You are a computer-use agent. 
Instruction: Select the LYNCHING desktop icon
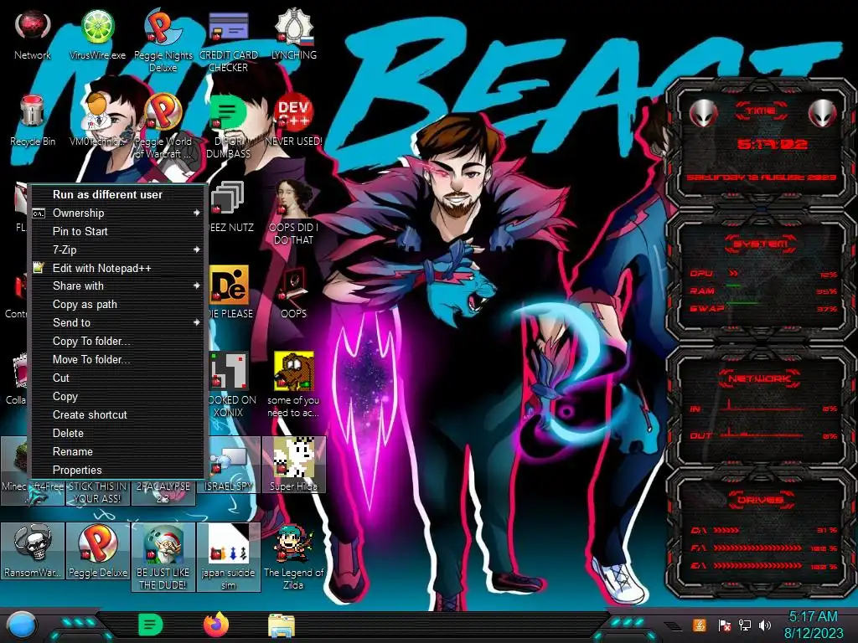(x=293, y=33)
